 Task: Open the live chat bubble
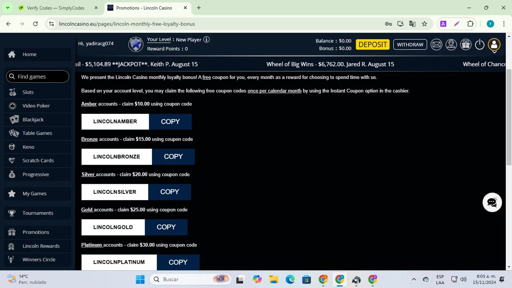click(x=492, y=202)
